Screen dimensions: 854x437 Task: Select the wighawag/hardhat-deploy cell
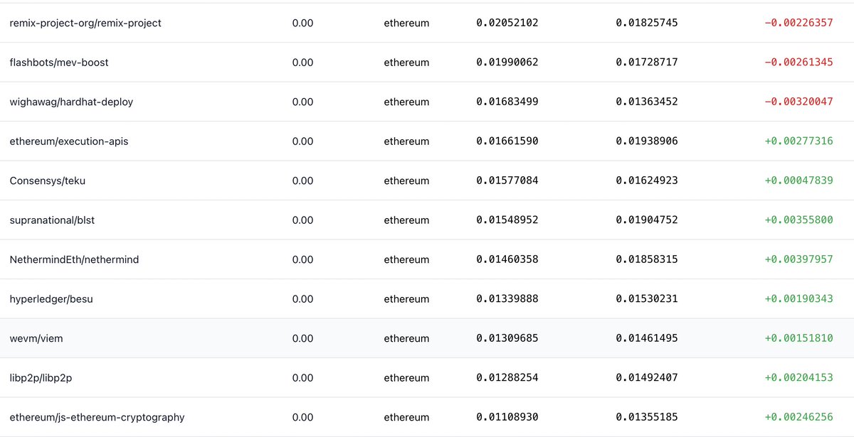(x=71, y=102)
